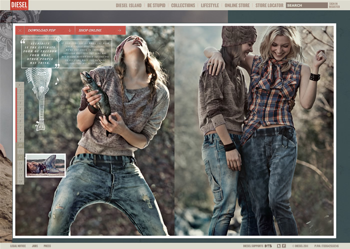The image size is (350, 249).
Task: Jump to lookbook page 4
Action: [20, 109]
